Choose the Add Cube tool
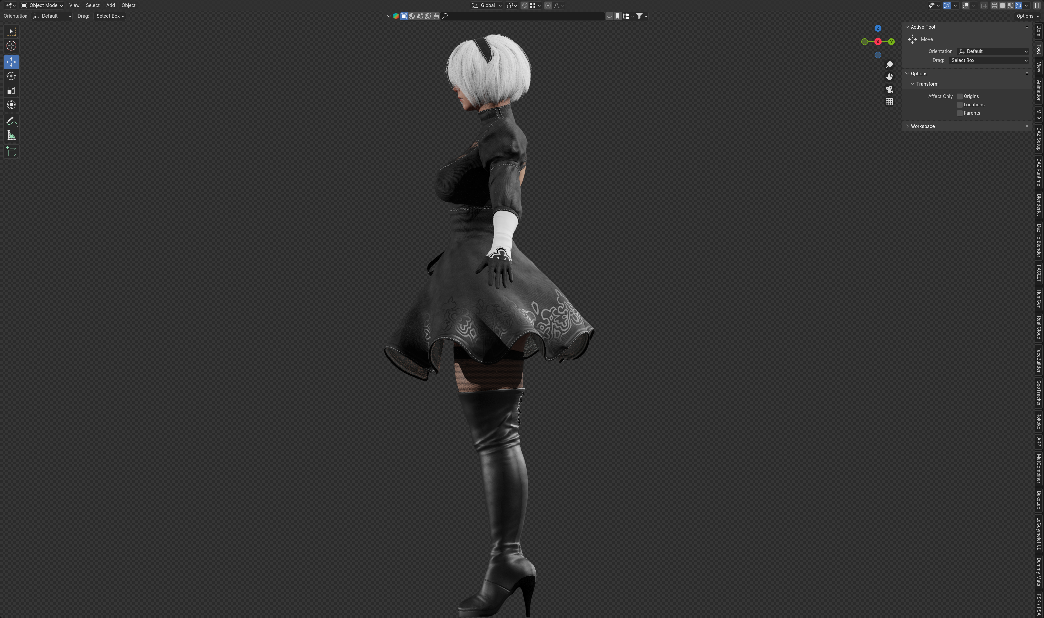Viewport: 1044px width, 618px height. (11, 152)
